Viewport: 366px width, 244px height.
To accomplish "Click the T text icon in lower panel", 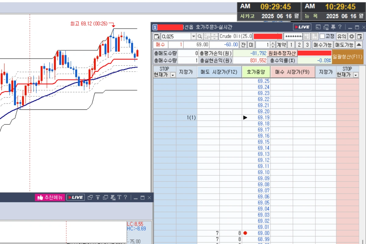I will (x=119, y=197).
